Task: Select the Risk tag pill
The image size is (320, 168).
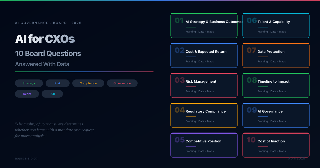Action: coord(58,83)
